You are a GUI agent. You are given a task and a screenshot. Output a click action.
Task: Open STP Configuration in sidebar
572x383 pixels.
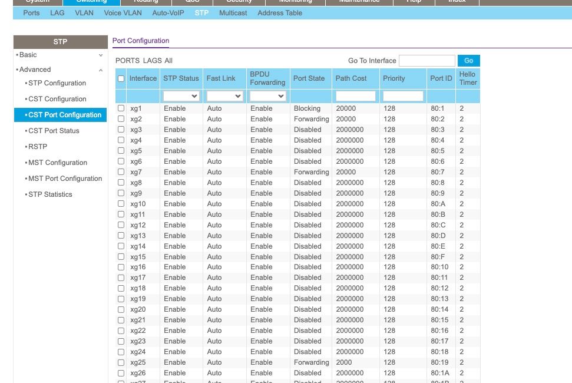pyautogui.click(x=57, y=83)
